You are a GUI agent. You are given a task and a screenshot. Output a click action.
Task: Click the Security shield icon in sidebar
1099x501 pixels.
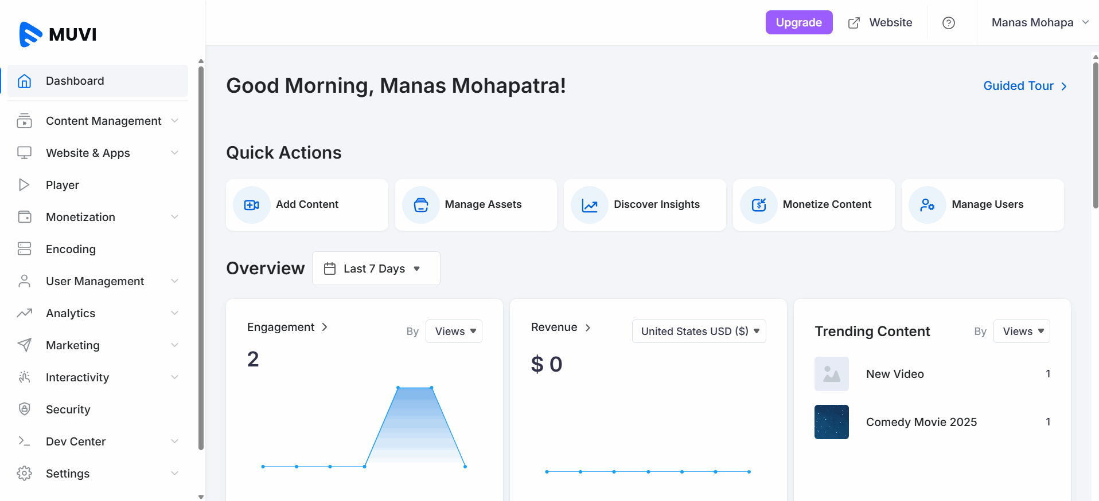pyautogui.click(x=24, y=409)
